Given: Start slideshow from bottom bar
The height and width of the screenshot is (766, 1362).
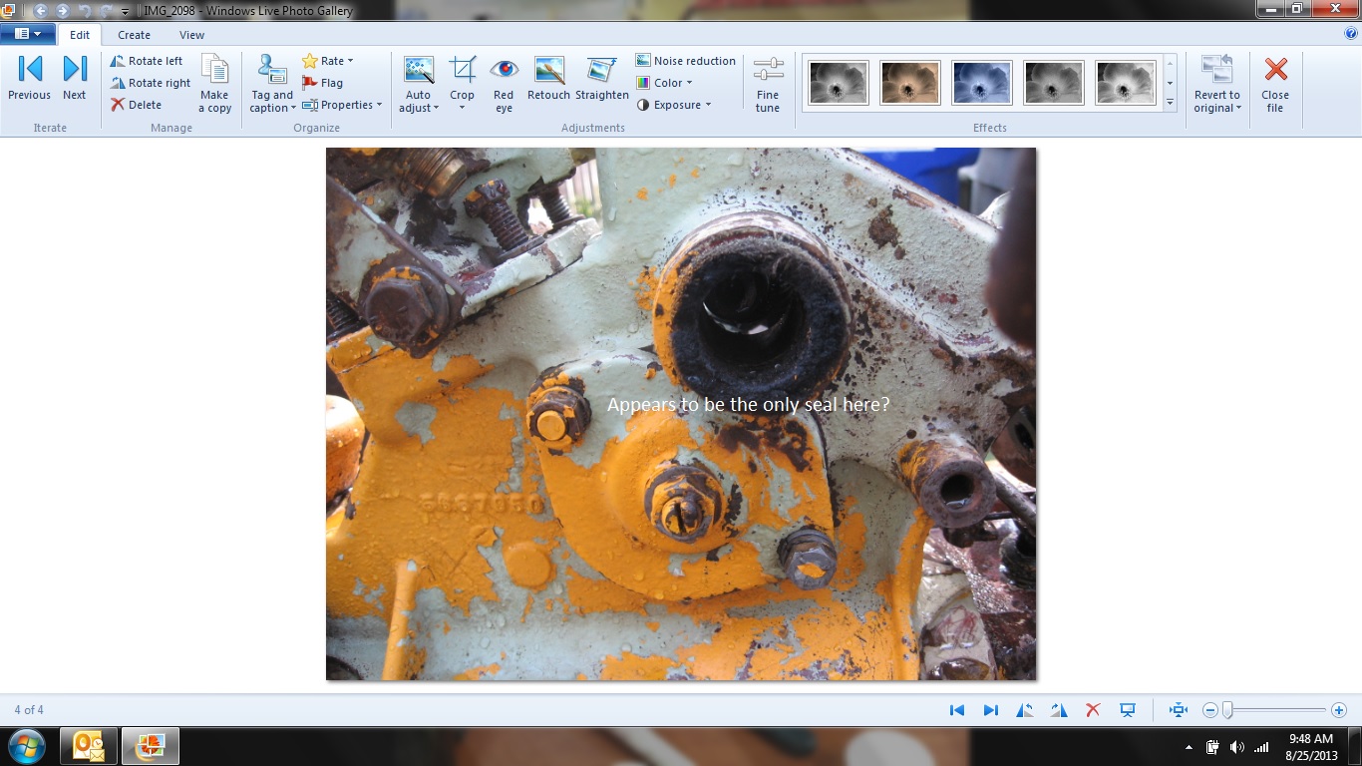Looking at the screenshot, I should pyautogui.click(x=1128, y=710).
